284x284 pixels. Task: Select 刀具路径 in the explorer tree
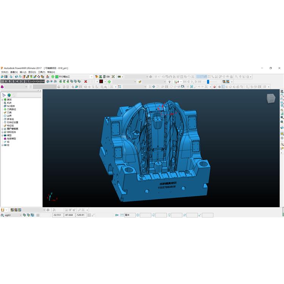11,109
